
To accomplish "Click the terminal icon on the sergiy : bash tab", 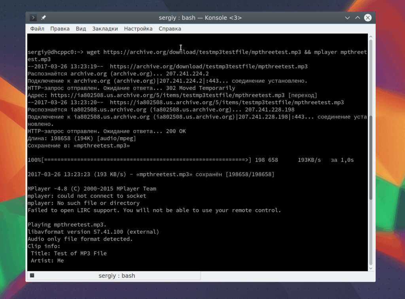I will (x=32, y=275).
